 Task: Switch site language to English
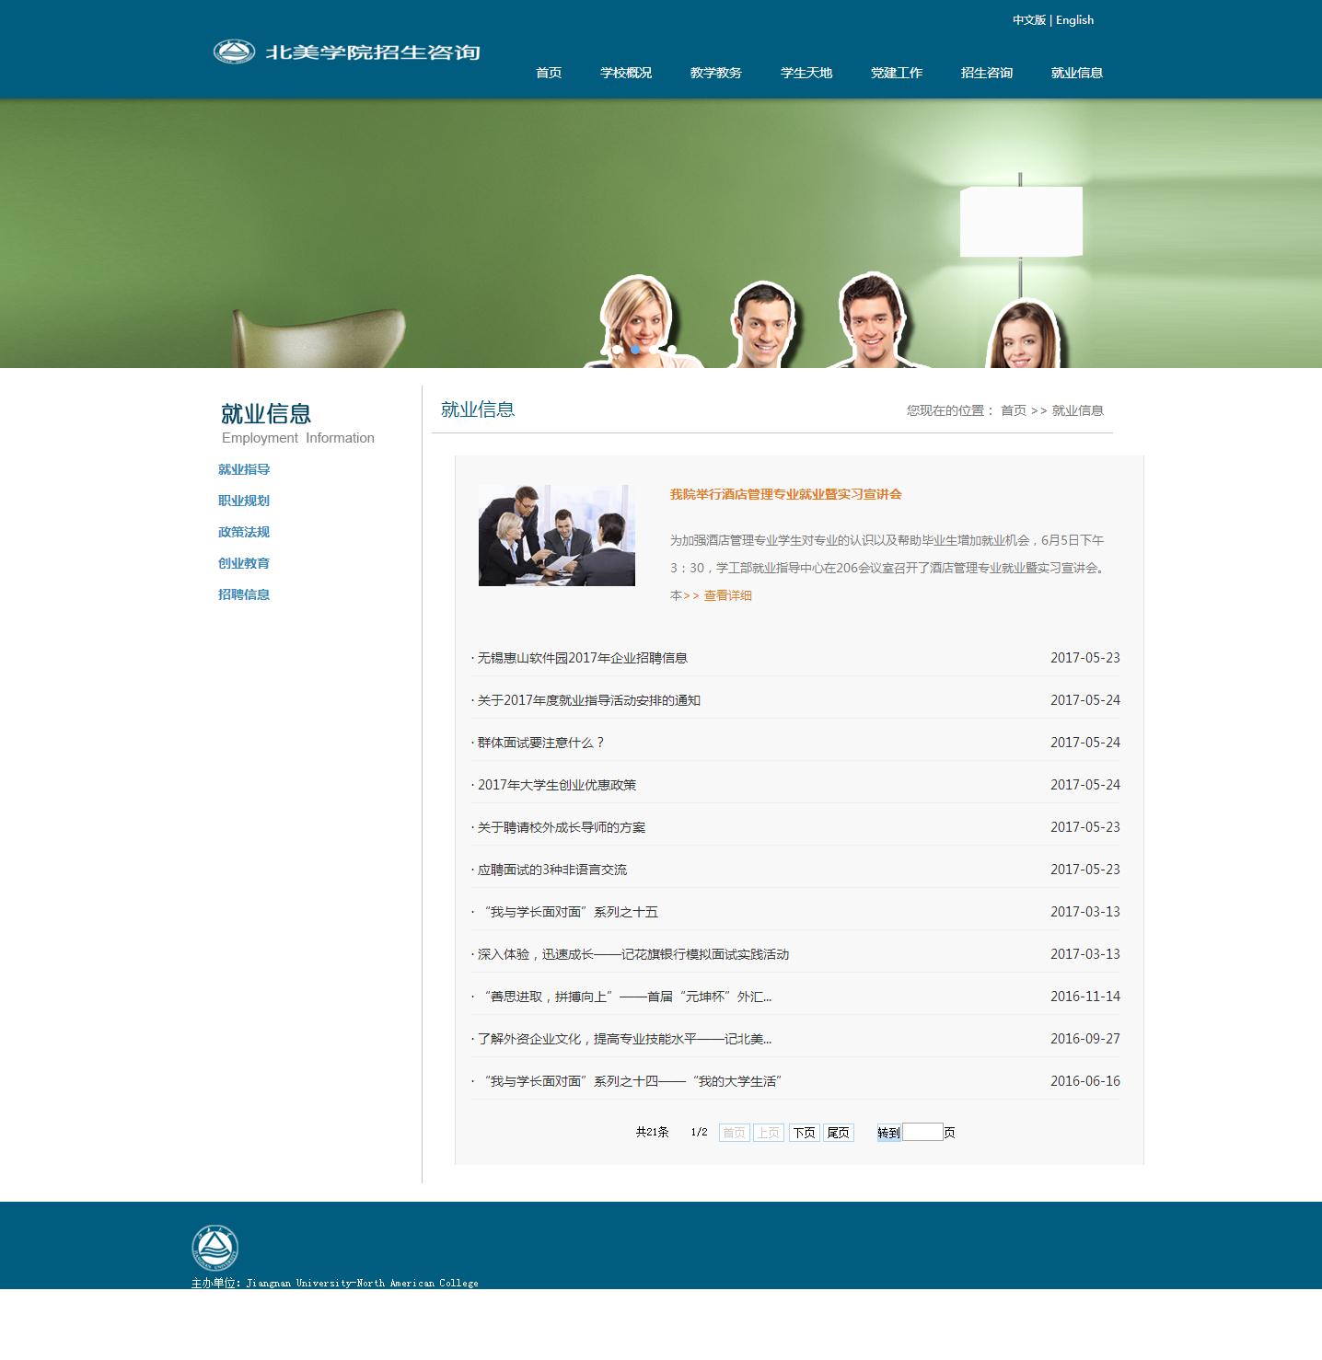click(1074, 20)
